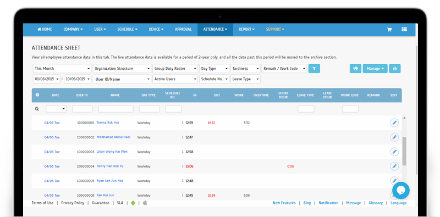The height and width of the screenshot is (217, 440).
Task: Open the New Features link
Action: pyautogui.click(x=284, y=203)
